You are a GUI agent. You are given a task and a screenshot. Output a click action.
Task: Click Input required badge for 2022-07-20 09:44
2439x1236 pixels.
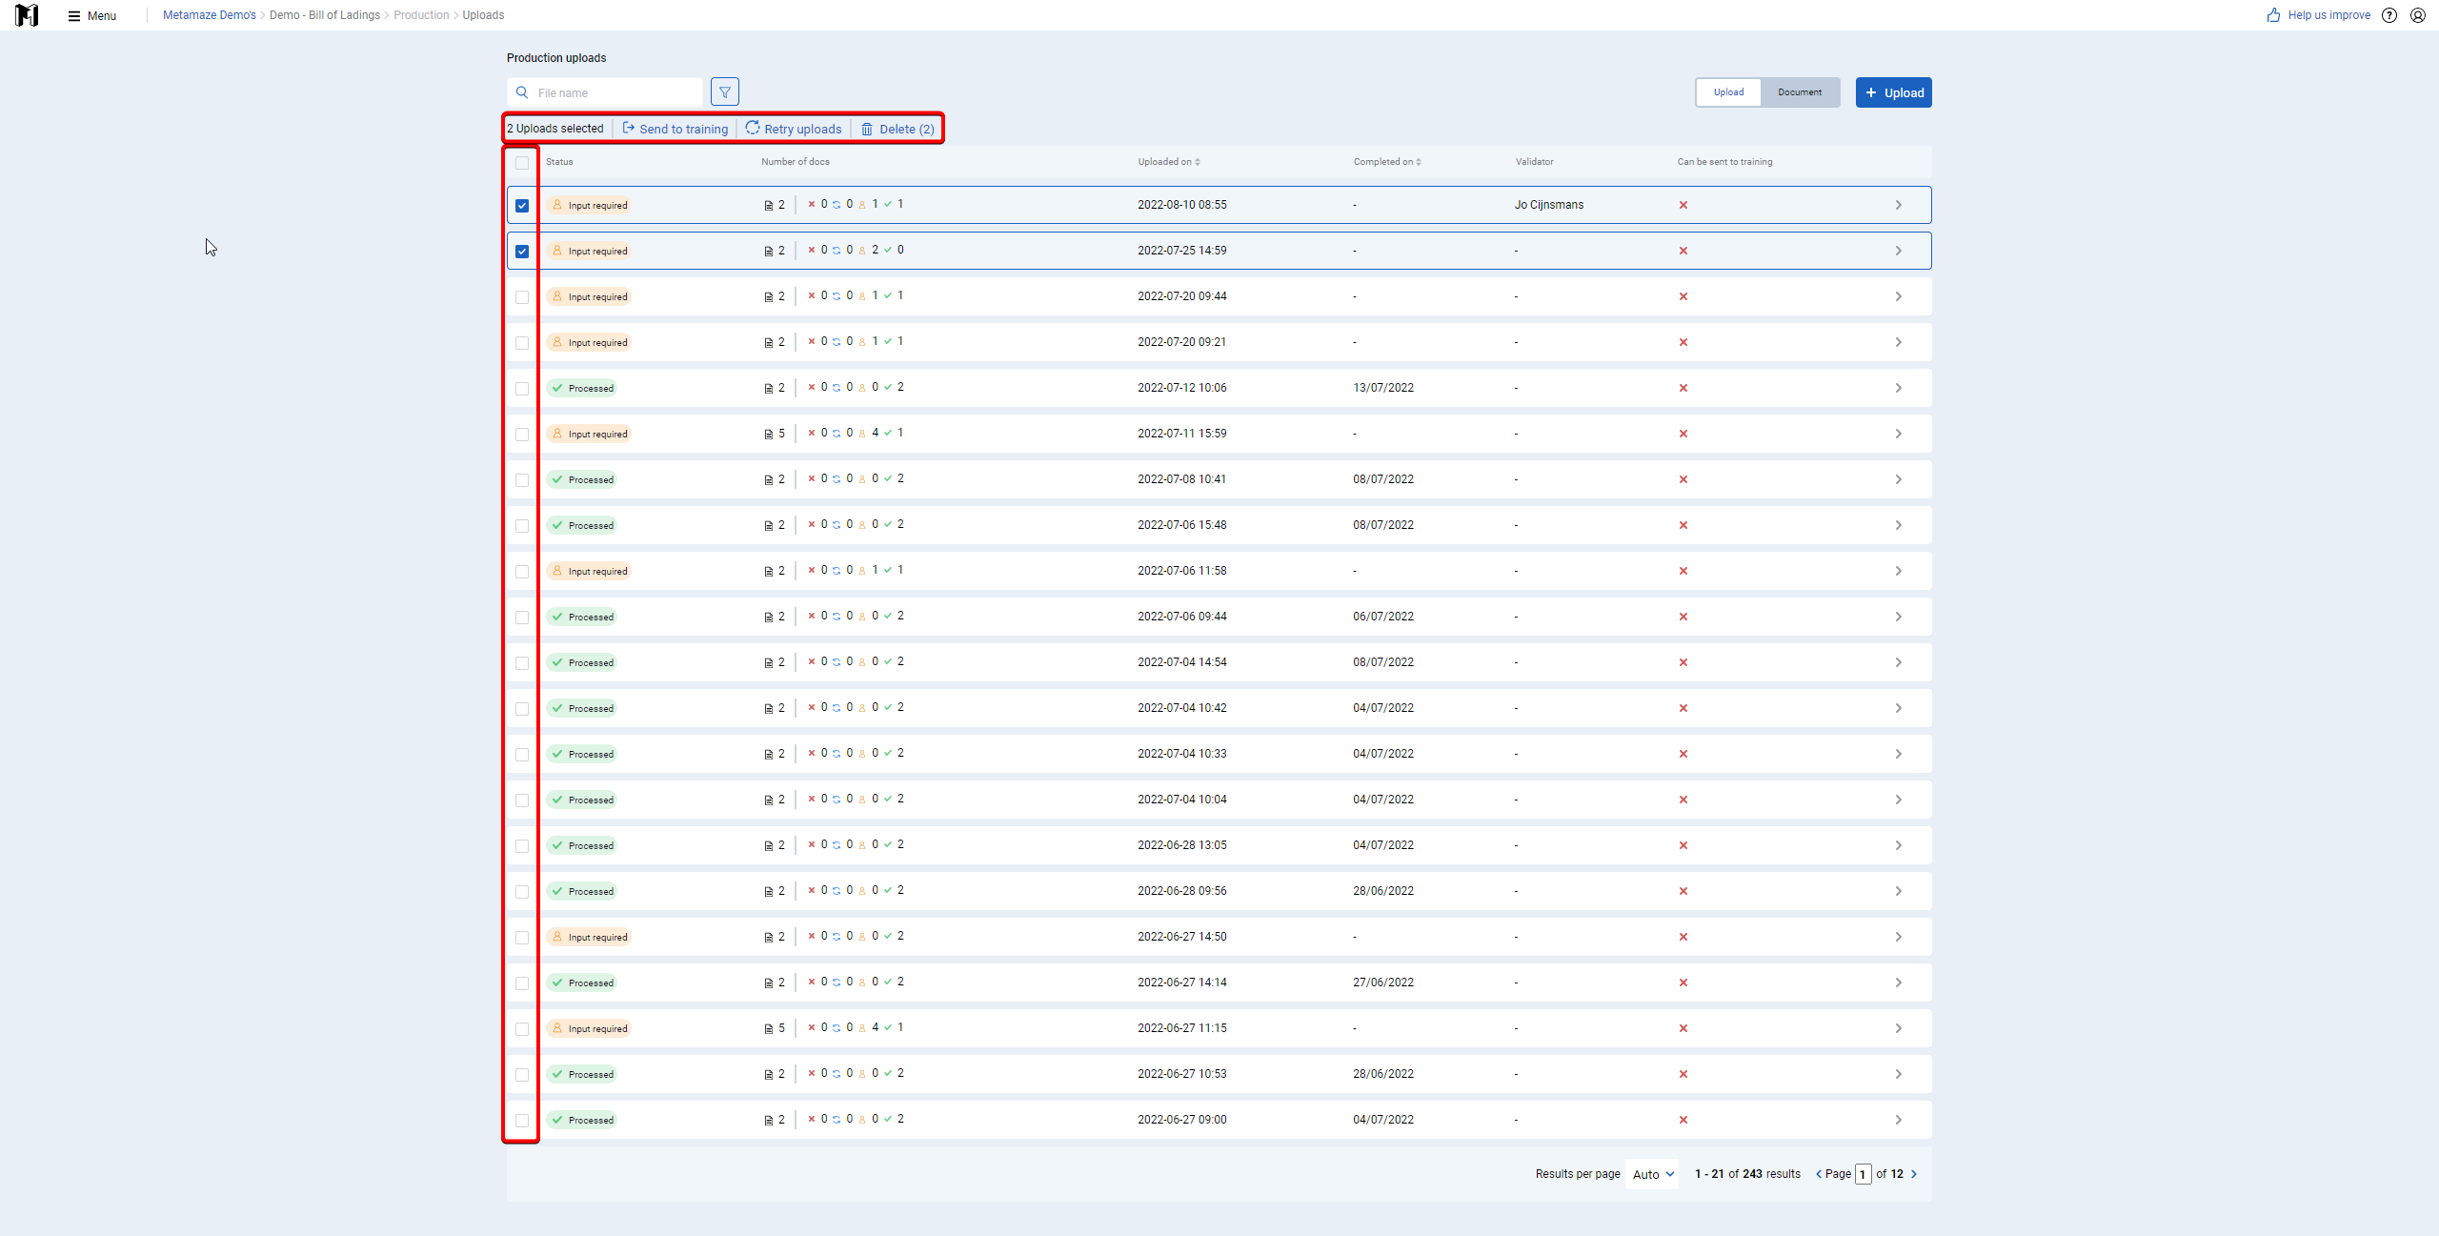coord(589,296)
